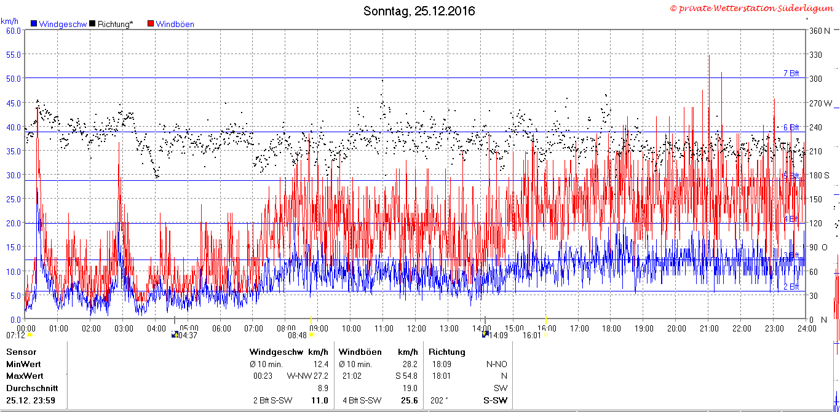Click the blue Windgeschw legend square
Viewport: 840px width, 412px height.
(34, 24)
